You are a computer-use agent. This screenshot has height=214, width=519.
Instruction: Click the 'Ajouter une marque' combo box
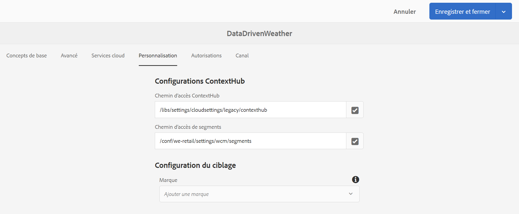tap(253, 194)
